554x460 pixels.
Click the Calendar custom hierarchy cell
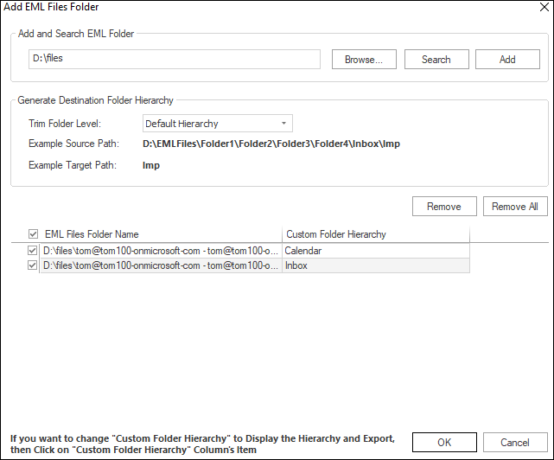tap(376, 251)
